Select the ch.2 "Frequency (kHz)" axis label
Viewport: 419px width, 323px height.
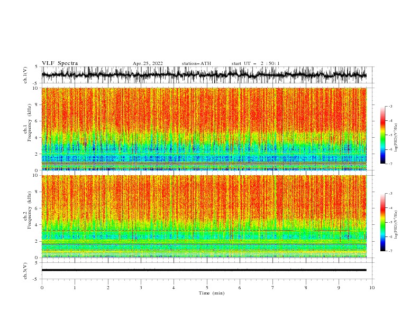pos(30,210)
